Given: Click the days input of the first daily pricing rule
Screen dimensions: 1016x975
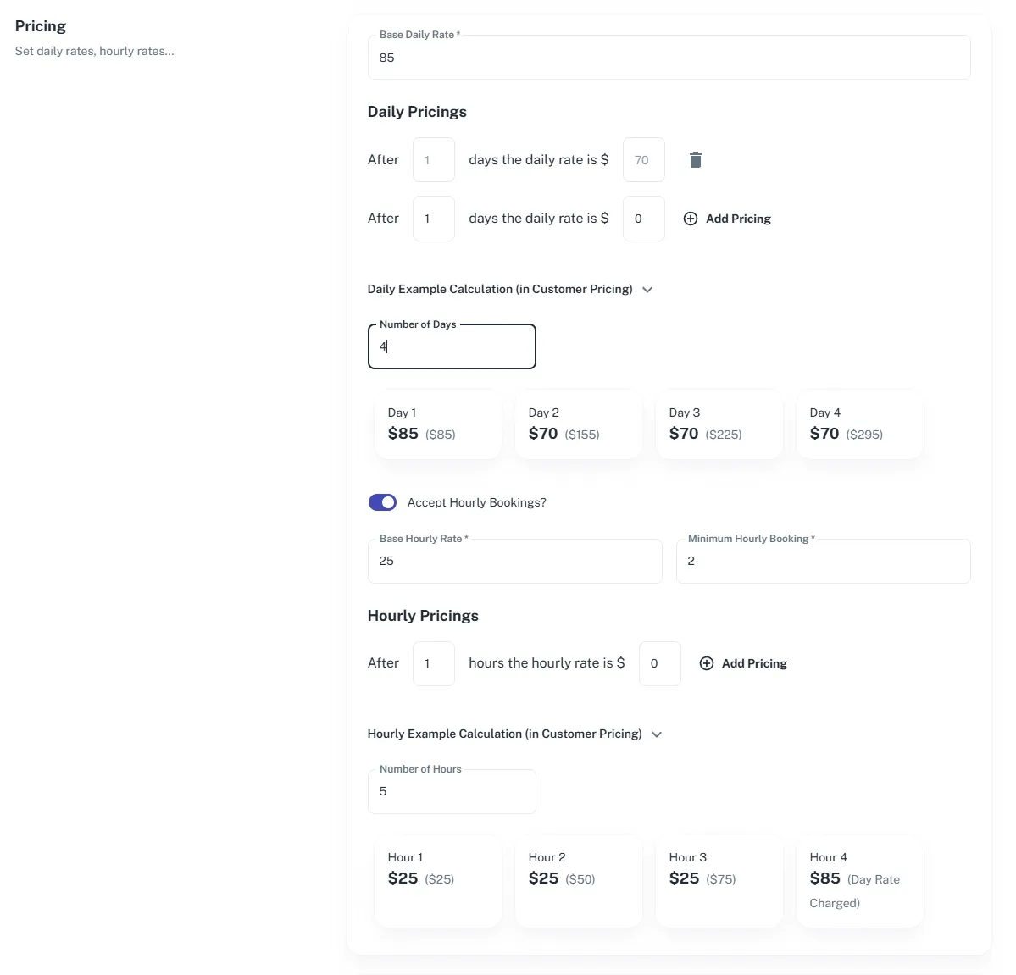Looking at the screenshot, I should (x=433, y=159).
